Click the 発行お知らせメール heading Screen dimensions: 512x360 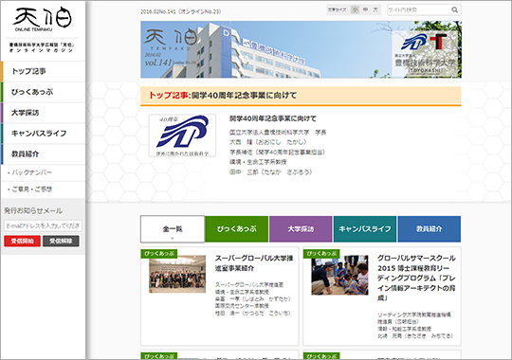[33, 211]
